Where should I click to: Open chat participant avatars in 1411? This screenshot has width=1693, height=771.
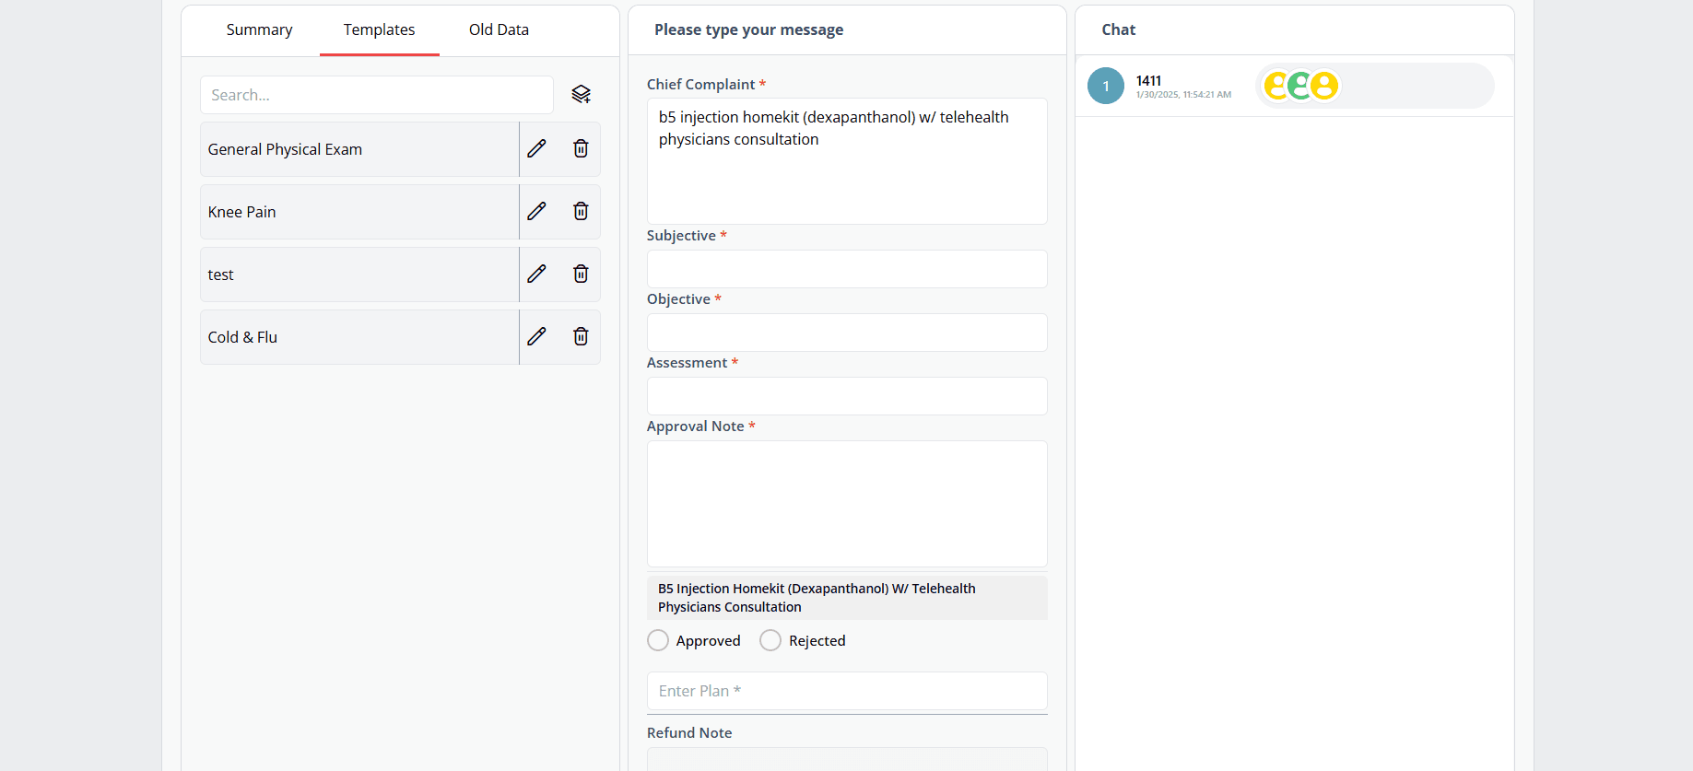pyautogui.click(x=1299, y=86)
